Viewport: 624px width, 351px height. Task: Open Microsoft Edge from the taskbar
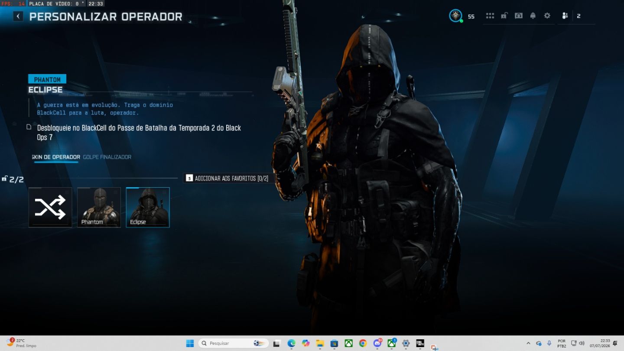[x=291, y=343]
